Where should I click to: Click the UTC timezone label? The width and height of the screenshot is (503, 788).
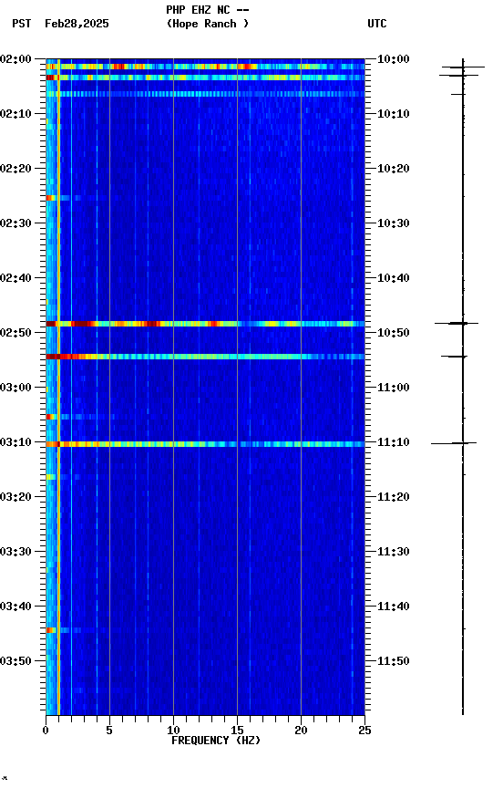377,24
